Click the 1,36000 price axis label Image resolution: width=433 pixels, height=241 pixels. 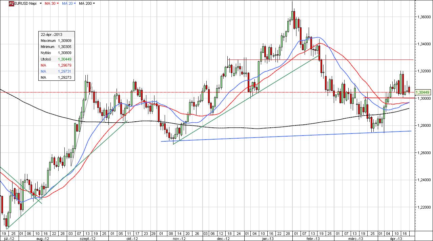pyautogui.click(x=424, y=17)
